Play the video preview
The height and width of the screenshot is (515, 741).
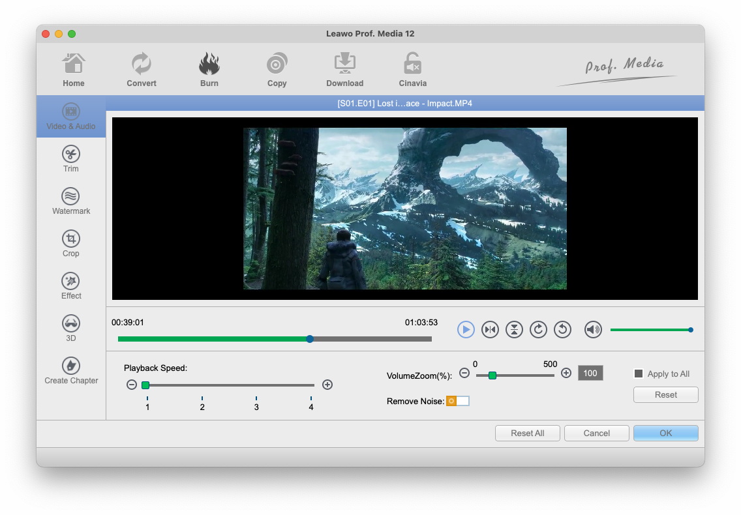(466, 329)
